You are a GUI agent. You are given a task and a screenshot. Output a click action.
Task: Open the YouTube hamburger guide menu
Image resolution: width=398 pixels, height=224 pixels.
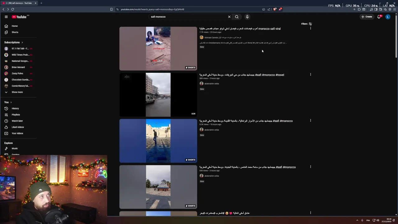(x=6, y=17)
